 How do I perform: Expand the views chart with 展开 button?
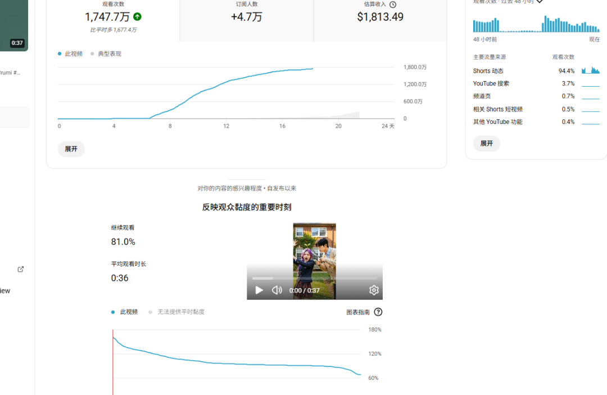pos(71,149)
